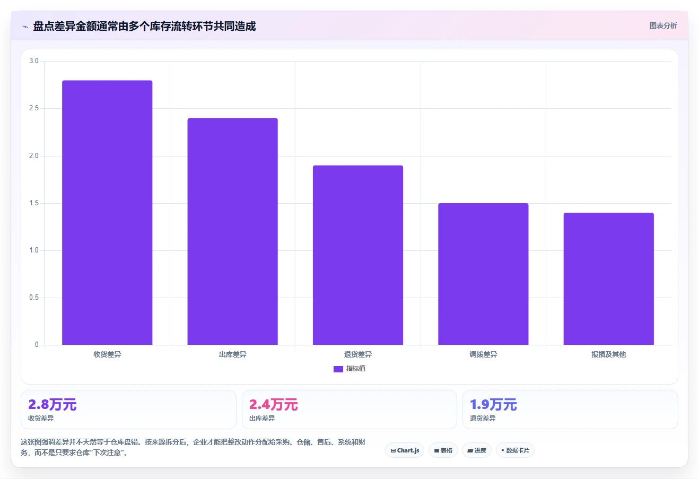Click the 出库差异 x-axis label
Screen dimensions: 699x479
pos(232,354)
